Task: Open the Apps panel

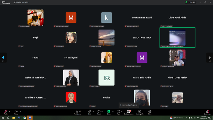Action: [118, 112]
